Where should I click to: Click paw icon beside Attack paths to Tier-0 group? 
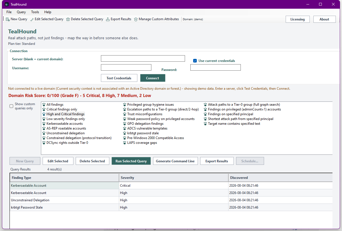pos(205,105)
